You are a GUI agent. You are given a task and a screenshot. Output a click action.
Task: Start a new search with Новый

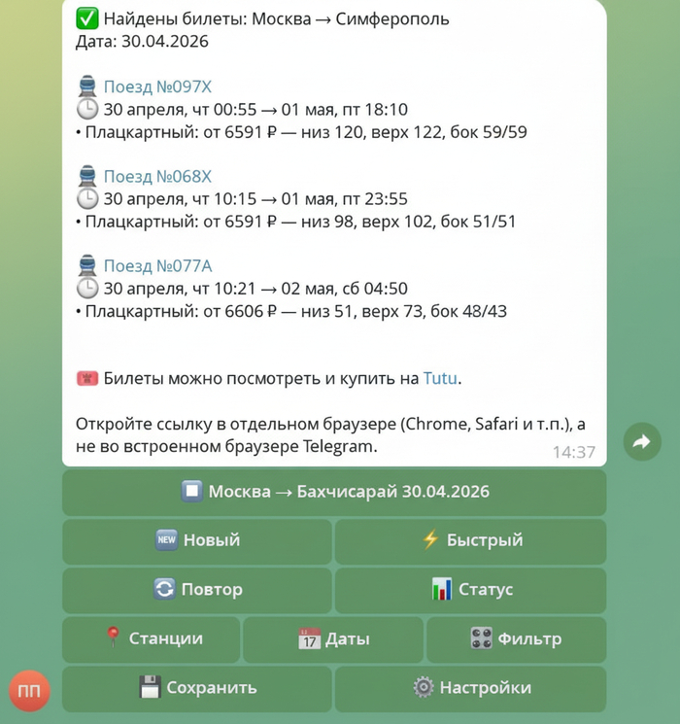[x=197, y=540]
